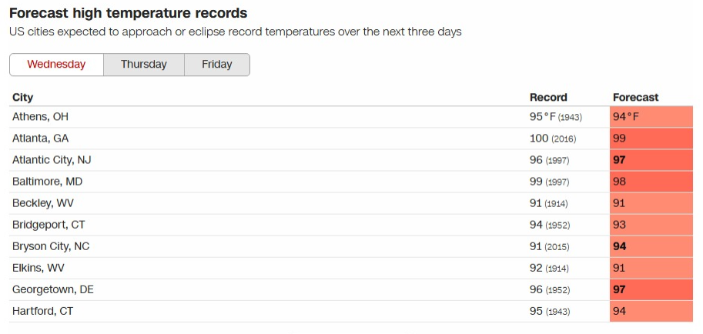Select Beckley, WV city entry
The width and height of the screenshot is (703, 334).
43,203
